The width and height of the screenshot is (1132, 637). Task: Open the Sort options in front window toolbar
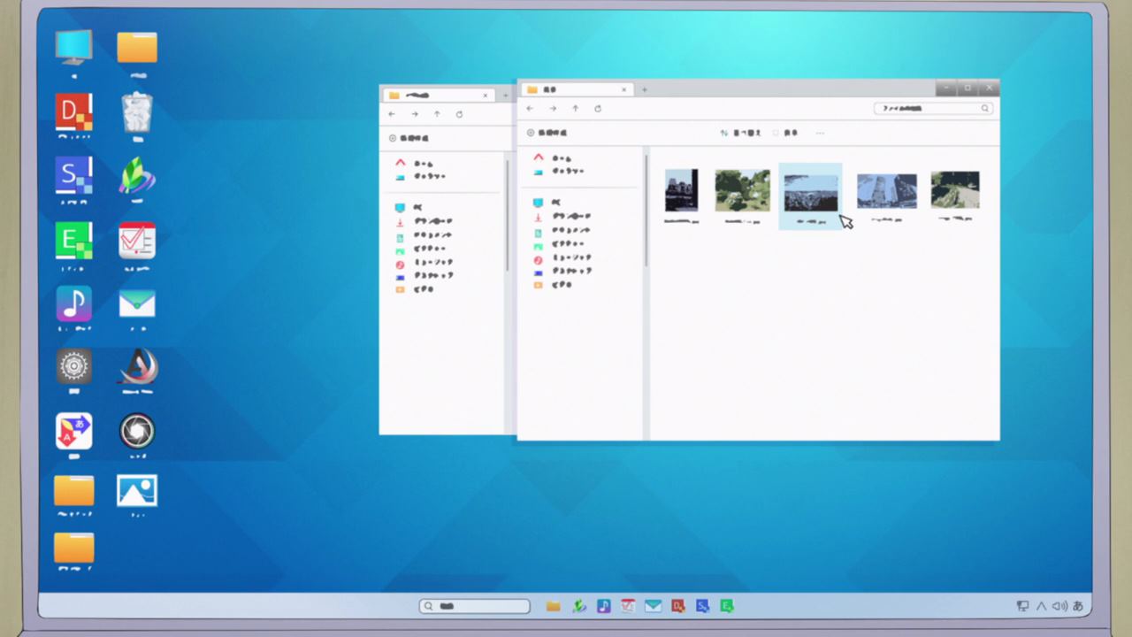click(x=740, y=133)
